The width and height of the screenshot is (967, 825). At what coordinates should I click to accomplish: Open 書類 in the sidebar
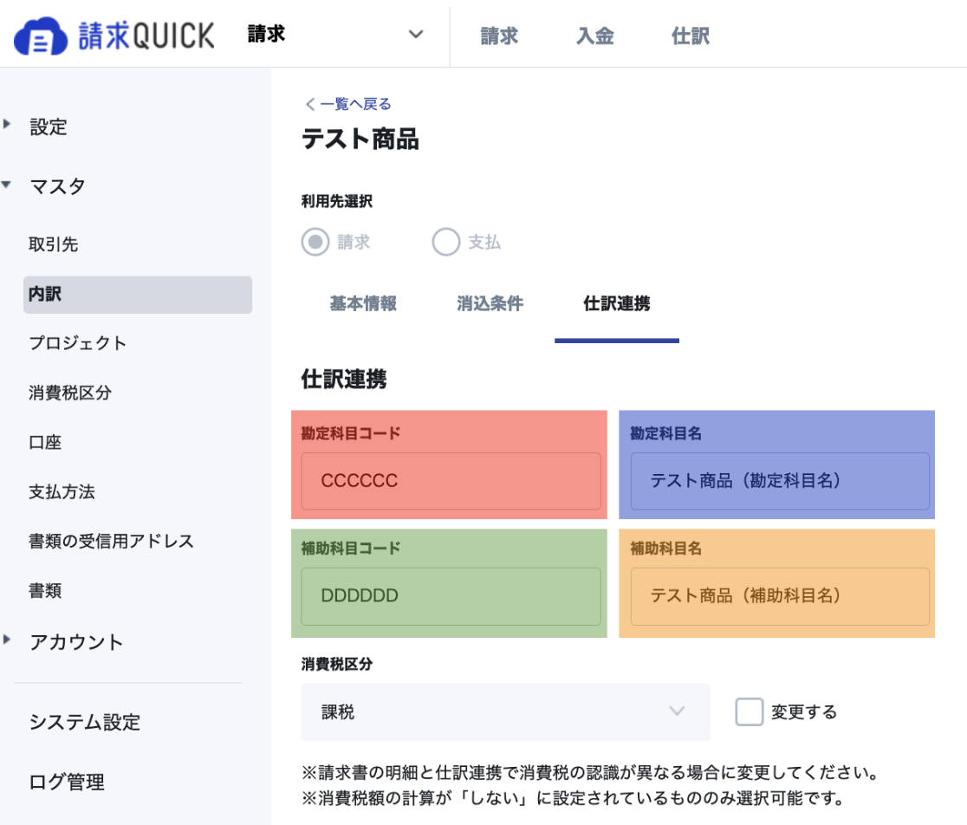coord(45,591)
